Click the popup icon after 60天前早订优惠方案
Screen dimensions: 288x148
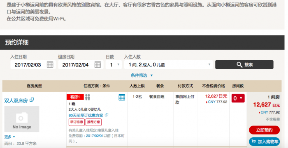[x=107, y=115]
